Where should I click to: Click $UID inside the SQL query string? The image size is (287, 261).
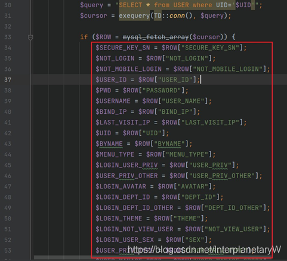(x=243, y=5)
